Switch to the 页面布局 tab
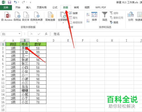The width and height of the screenshot is (142, 112). pos(42,7)
